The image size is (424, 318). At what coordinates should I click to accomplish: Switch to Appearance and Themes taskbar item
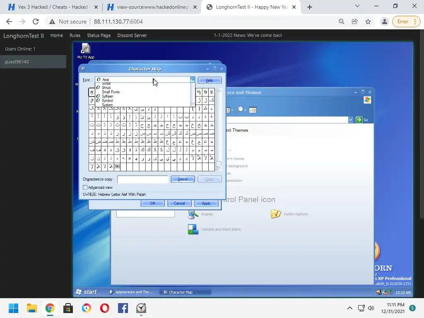[x=131, y=292]
